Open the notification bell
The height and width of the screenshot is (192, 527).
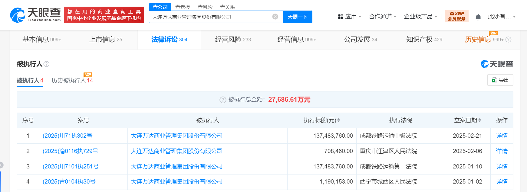point(478,17)
